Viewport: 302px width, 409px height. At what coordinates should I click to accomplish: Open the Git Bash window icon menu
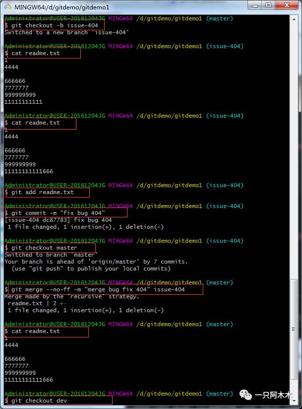pyautogui.click(x=8, y=7)
